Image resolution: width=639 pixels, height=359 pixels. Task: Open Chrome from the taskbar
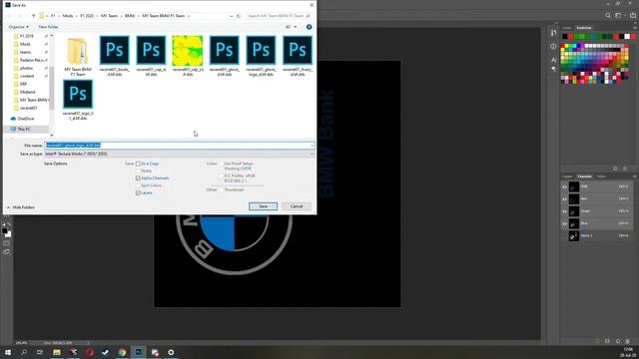tap(122, 352)
